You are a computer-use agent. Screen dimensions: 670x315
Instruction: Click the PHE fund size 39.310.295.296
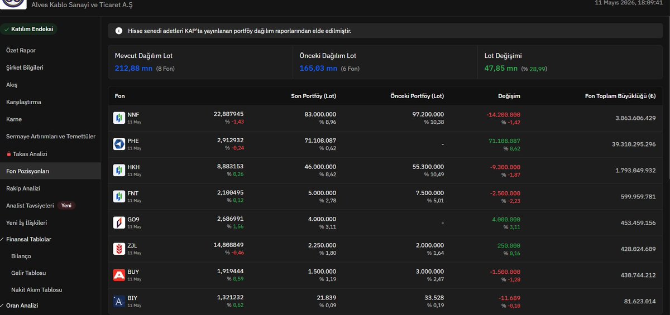click(634, 144)
